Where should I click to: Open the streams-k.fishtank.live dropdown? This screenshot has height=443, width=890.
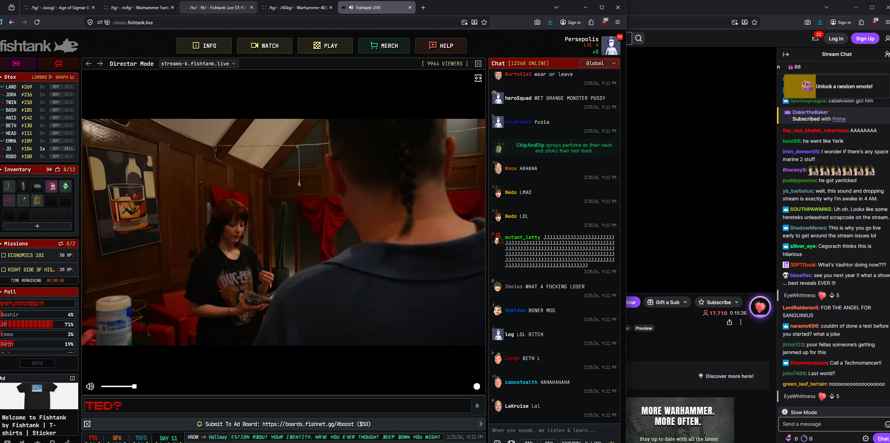point(198,64)
